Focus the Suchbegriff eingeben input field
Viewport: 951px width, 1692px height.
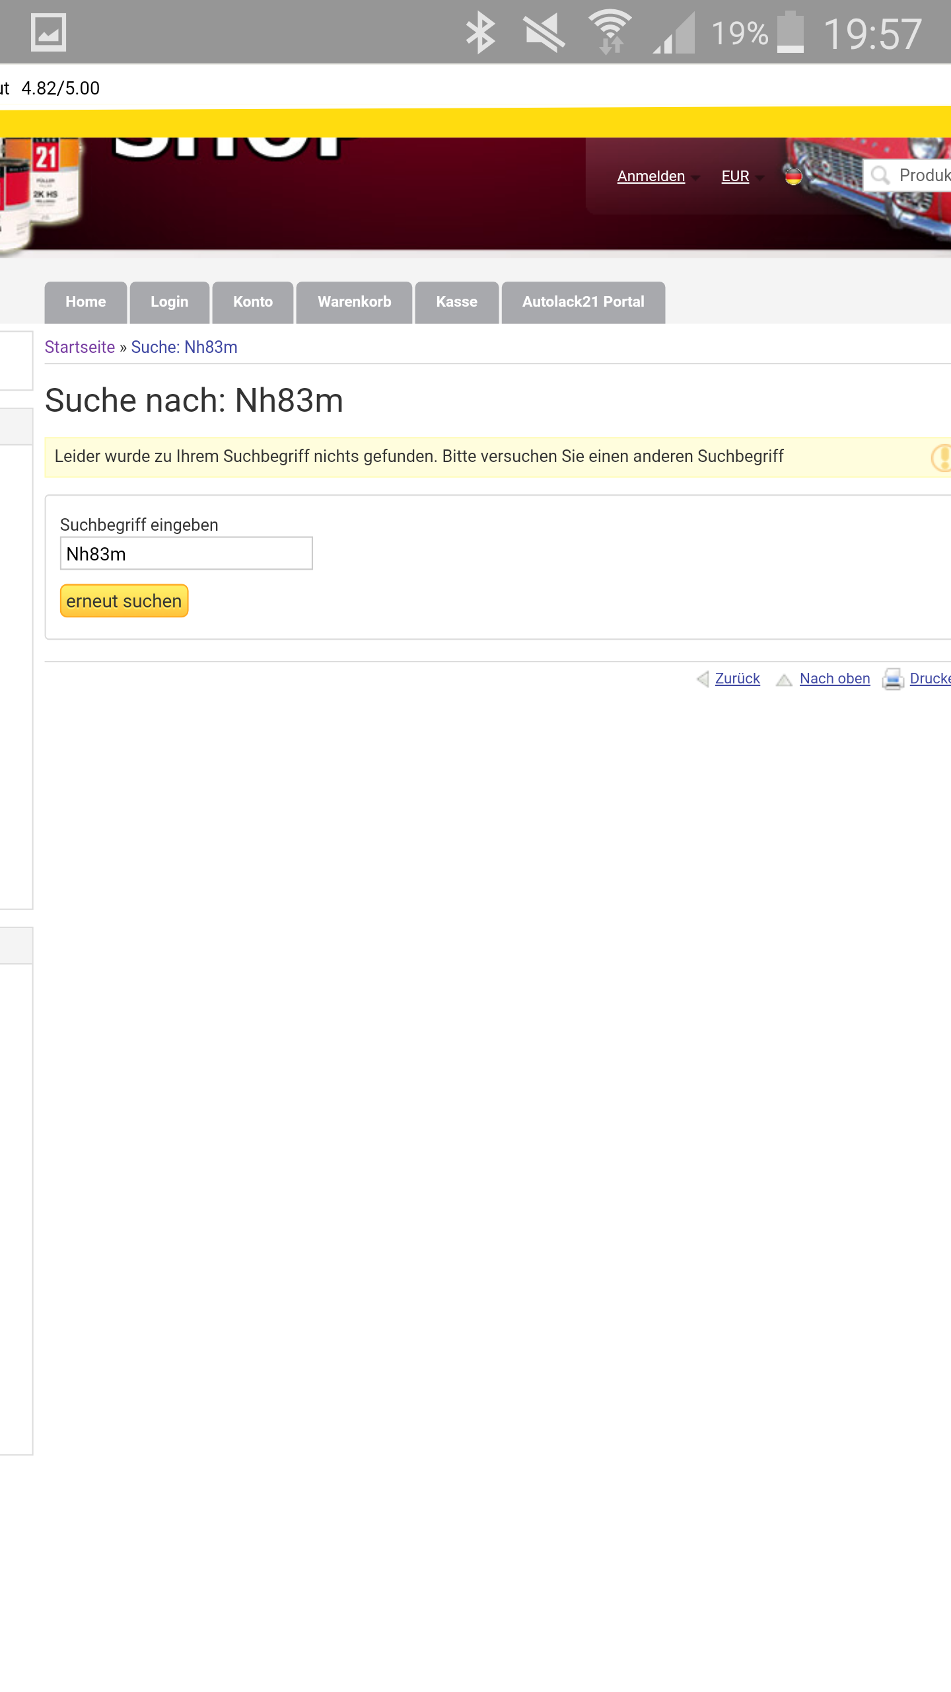pyautogui.click(x=186, y=553)
